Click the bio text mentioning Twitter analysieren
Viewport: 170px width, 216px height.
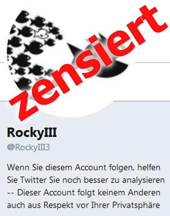click(x=86, y=180)
